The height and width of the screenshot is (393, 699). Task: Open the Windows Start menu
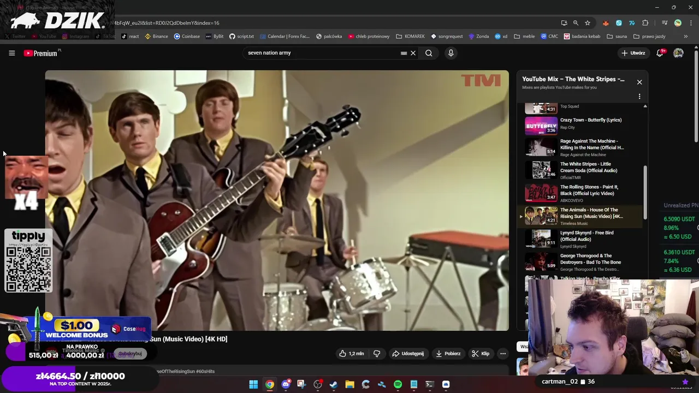point(253,384)
